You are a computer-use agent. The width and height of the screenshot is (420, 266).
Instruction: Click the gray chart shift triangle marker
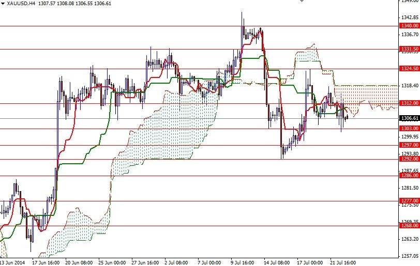point(302,2)
